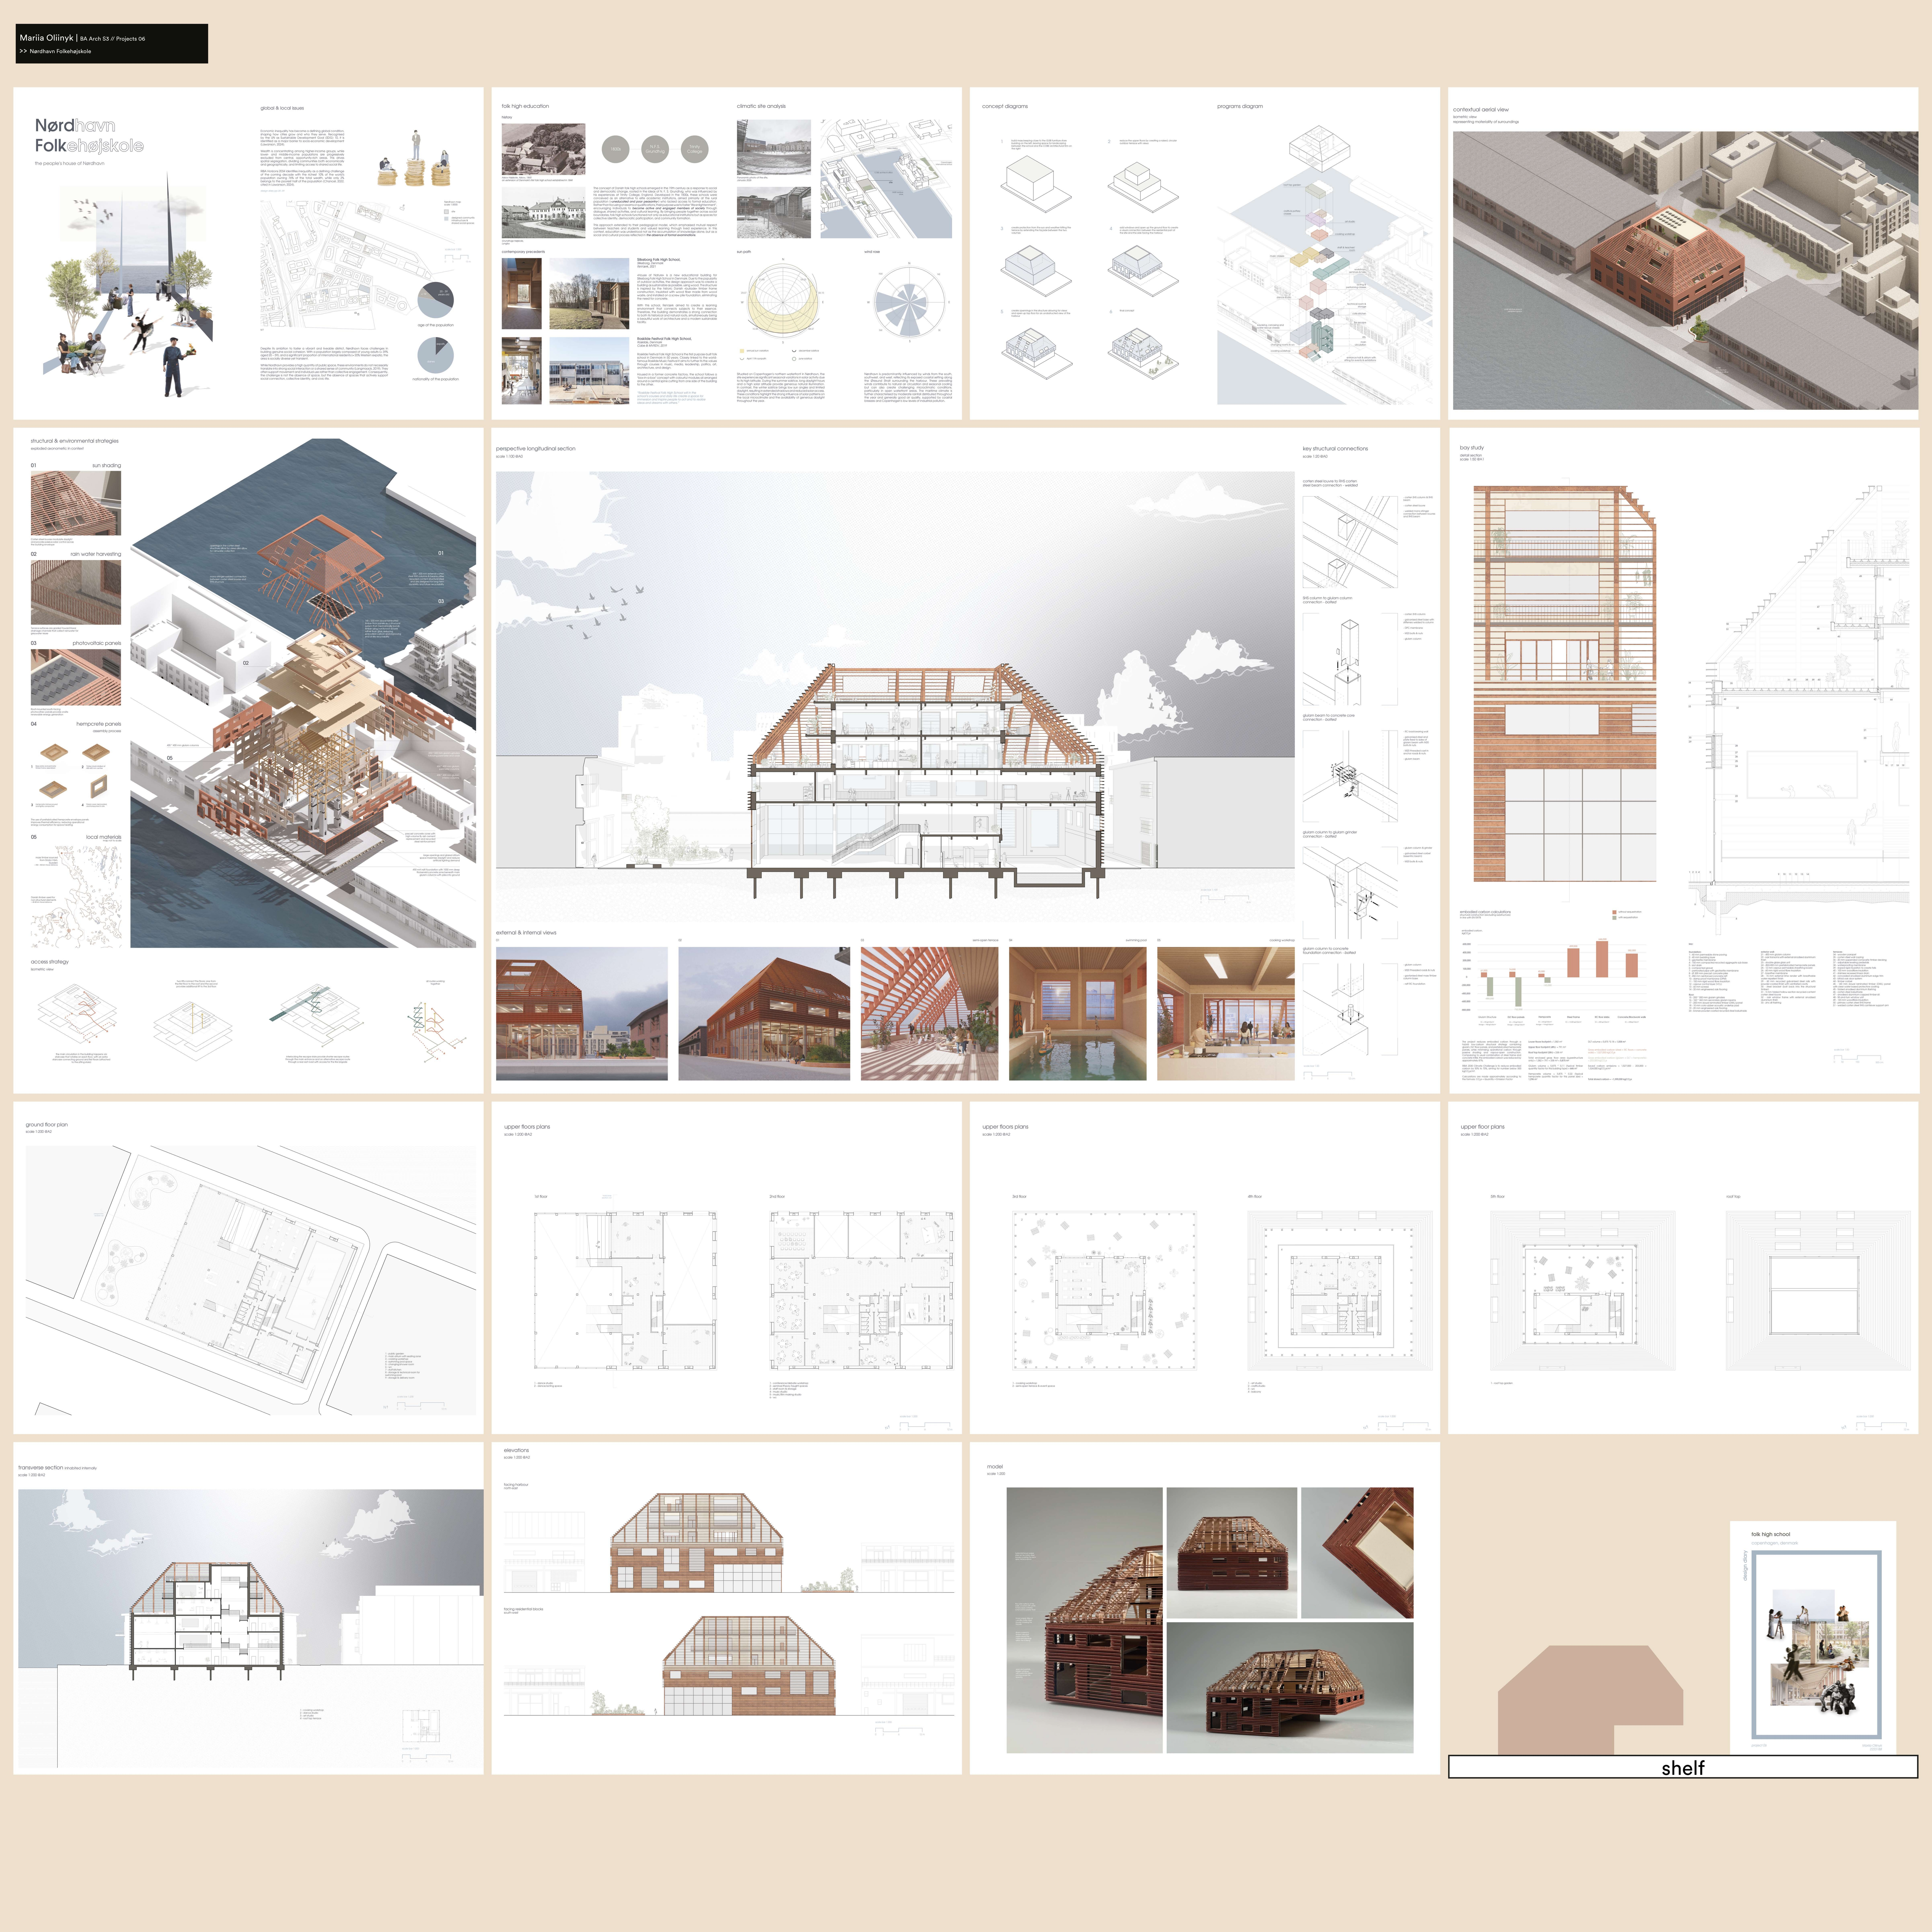
Task: Open the semi-open terrace render
Action: (929, 1014)
